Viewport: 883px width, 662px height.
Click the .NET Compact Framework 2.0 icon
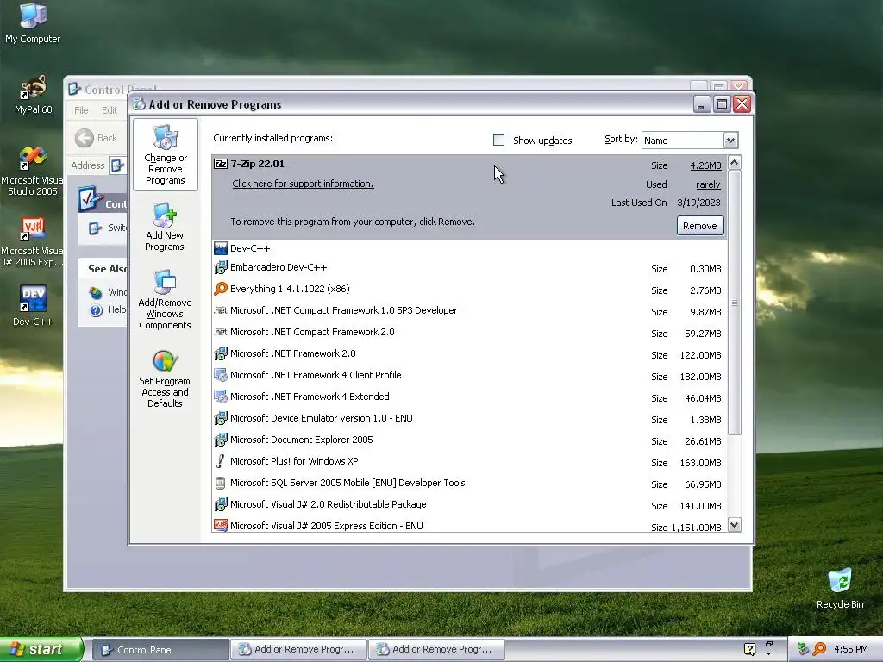221,332
